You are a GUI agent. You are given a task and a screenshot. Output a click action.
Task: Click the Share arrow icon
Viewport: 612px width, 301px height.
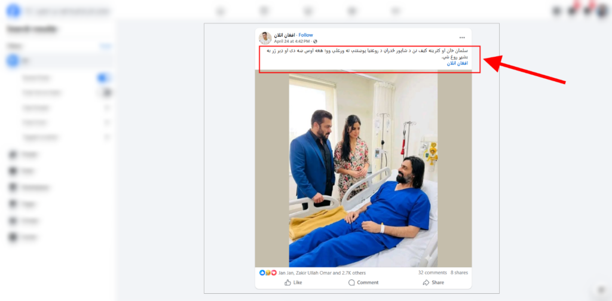[x=426, y=282]
